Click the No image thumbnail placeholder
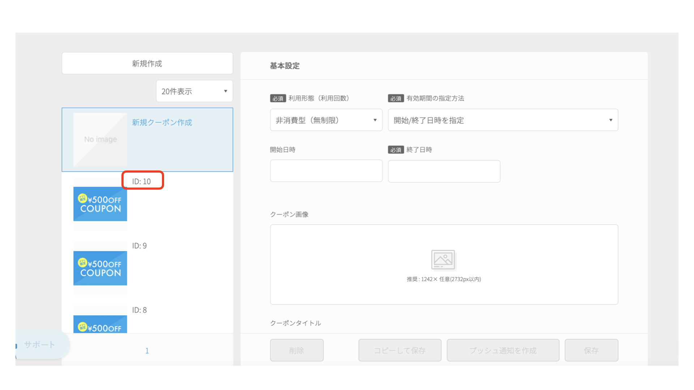 pyautogui.click(x=100, y=140)
